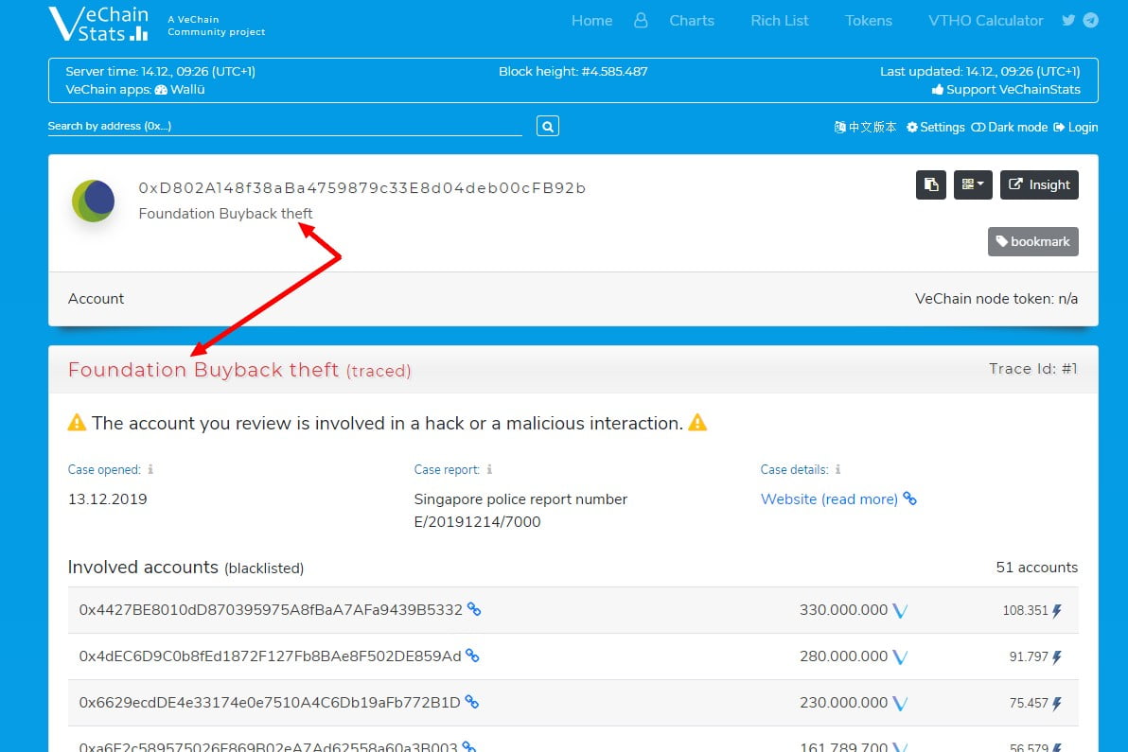1128x752 pixels.
Task: Open the VTHO Calculator
Action: (985, 21)
